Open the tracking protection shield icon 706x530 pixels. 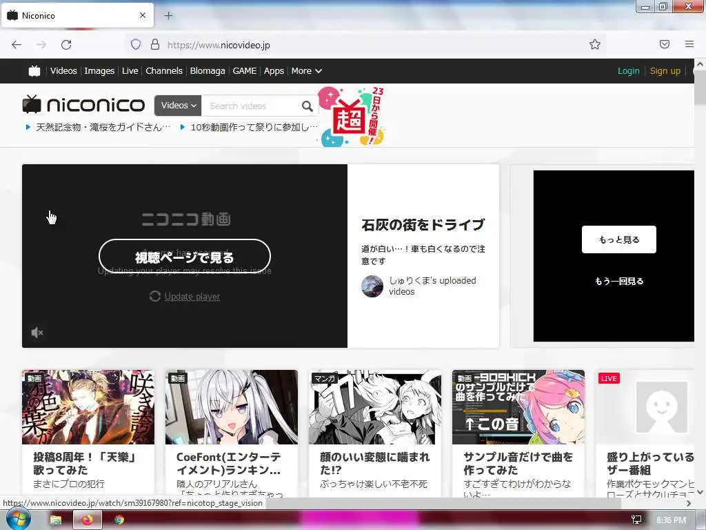[136, 44]
